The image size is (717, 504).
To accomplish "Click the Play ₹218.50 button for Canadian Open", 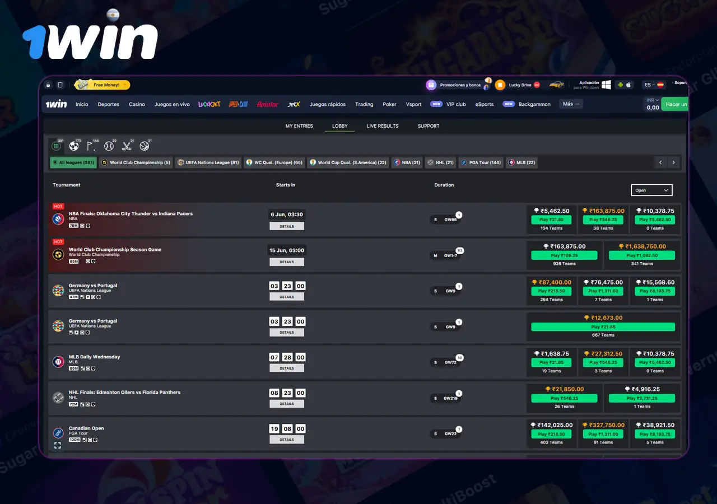I will tap(552, 434).
